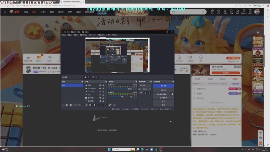The image size is (270, 152).
Task: Open mixer panel options menu at bottom
Action: click(114, 105)
